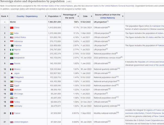Image resolution: width=164 pixels, height=125 pixels.
Task: Open the Japan country link
Action: point(17,73)
